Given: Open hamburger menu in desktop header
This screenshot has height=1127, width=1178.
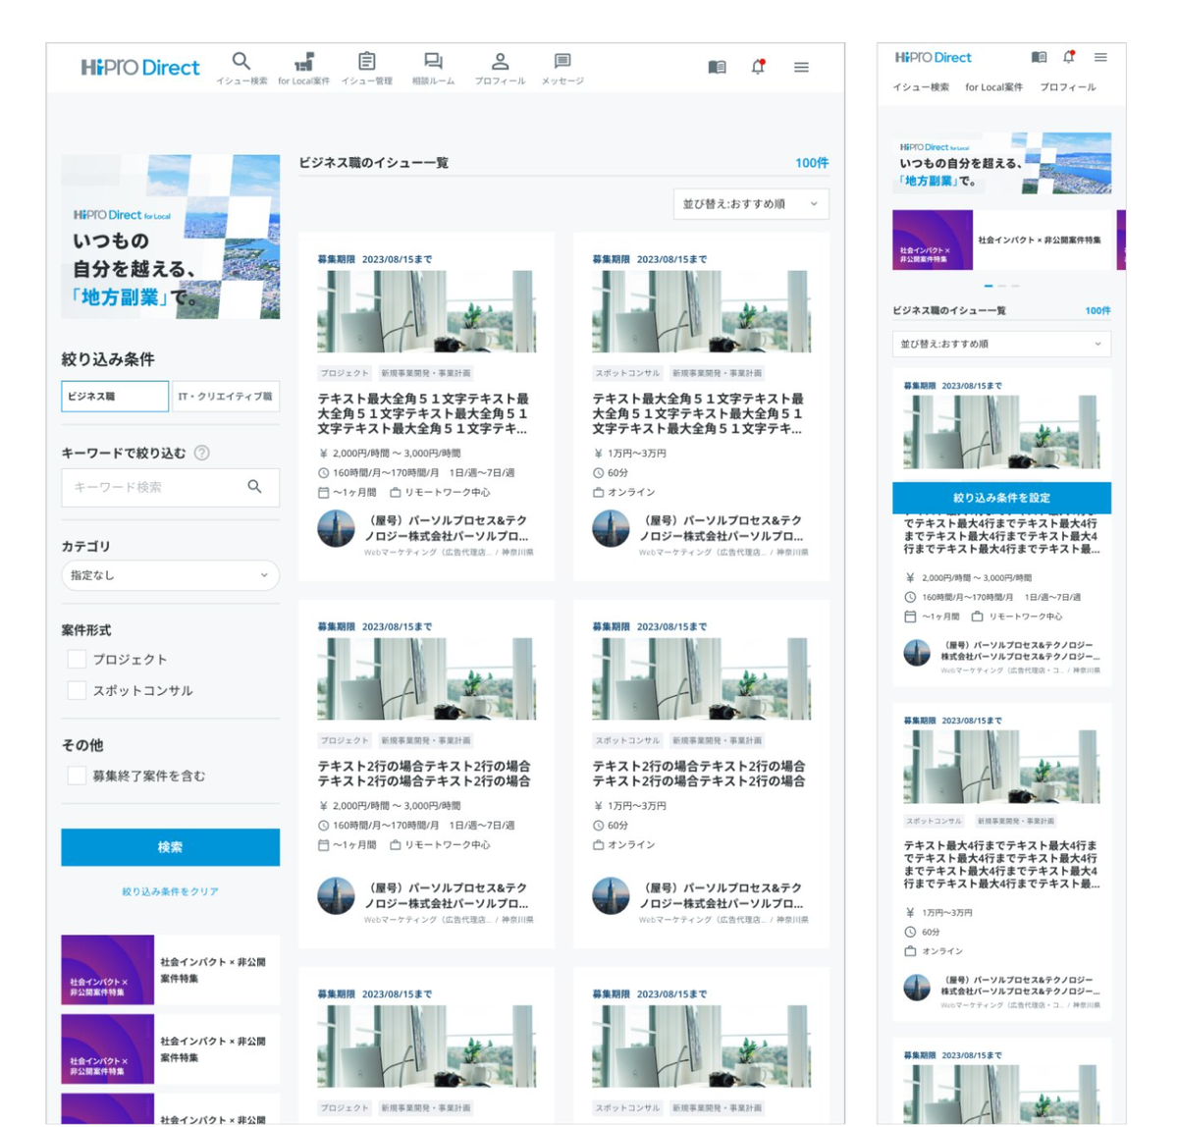Looking at the screenshot, I should [x=802, y=67].
